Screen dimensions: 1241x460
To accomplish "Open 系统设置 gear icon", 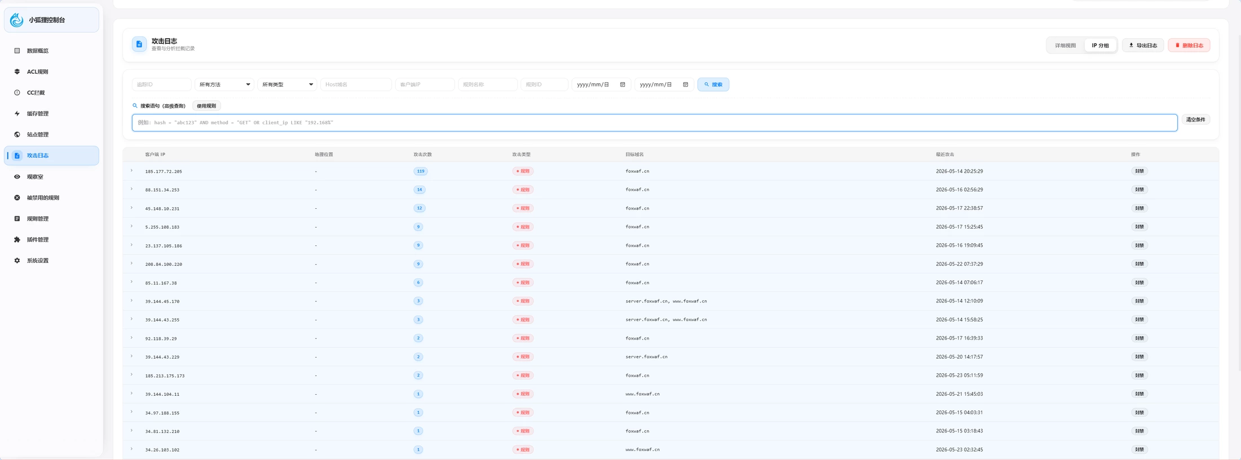I will coord(17,261).
